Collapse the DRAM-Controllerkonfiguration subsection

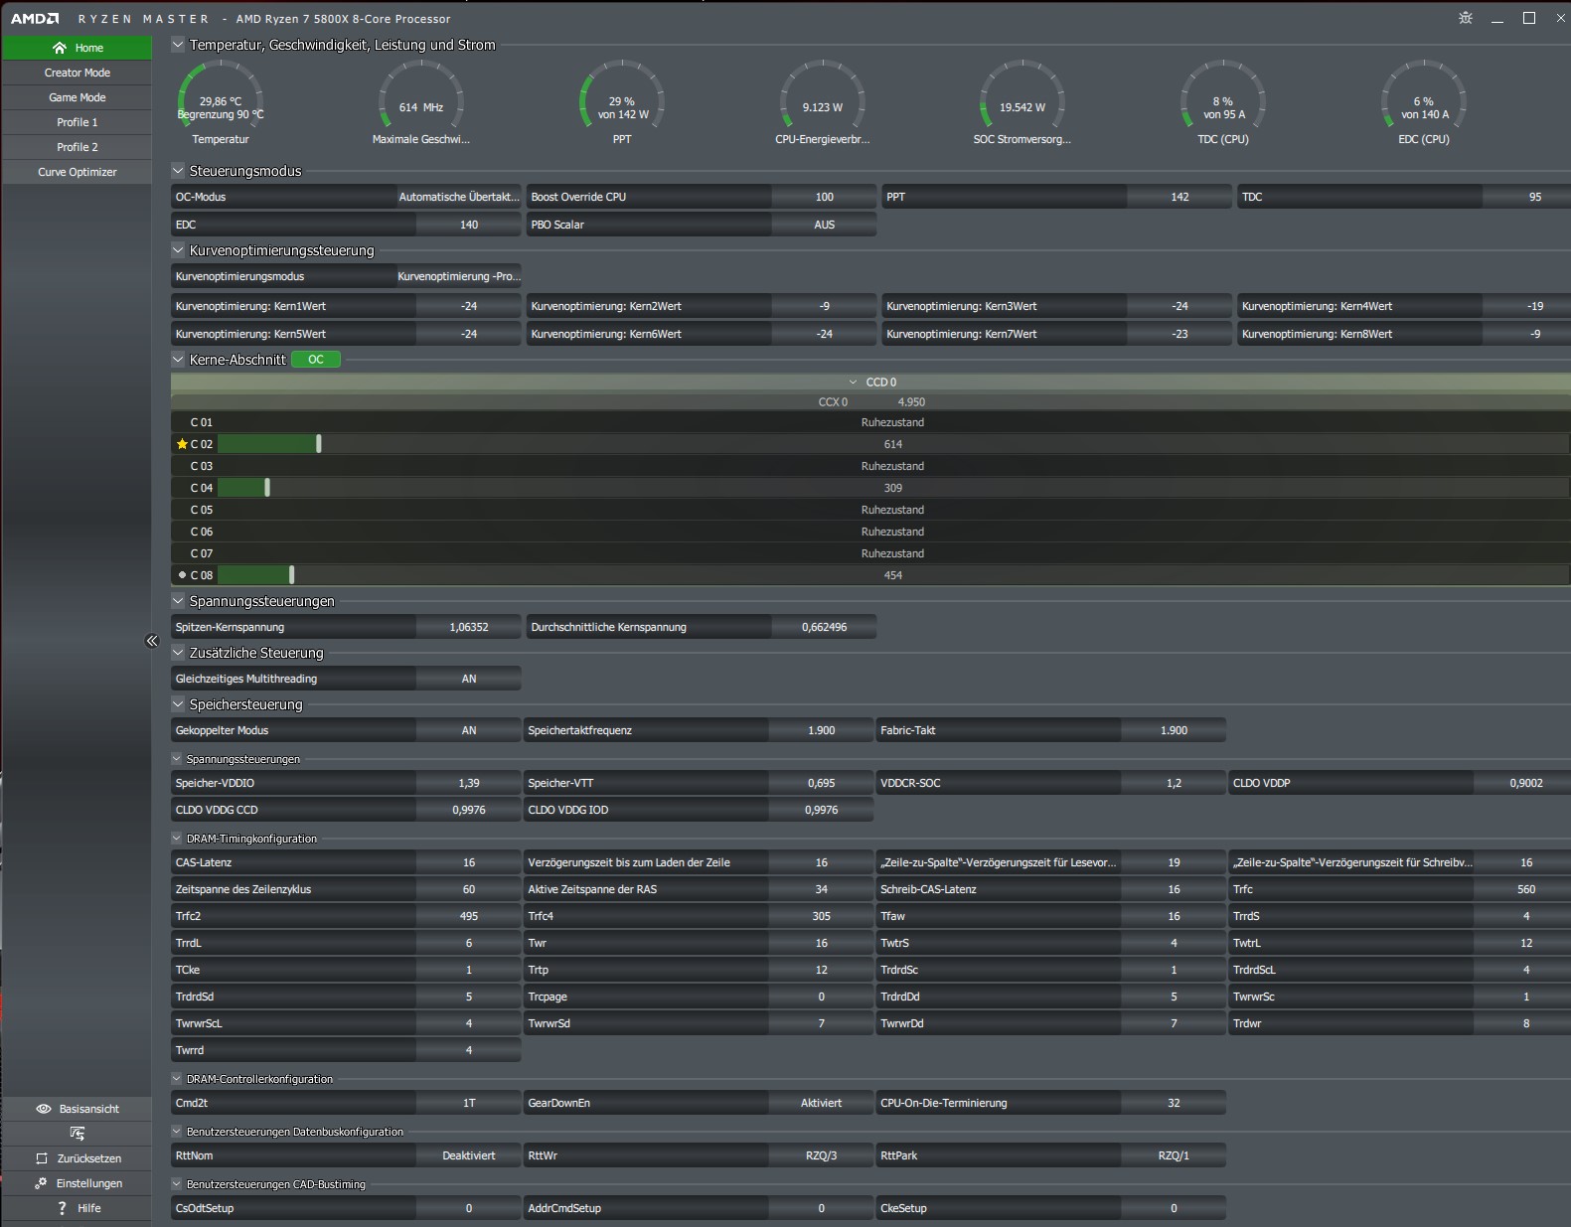177,1079
